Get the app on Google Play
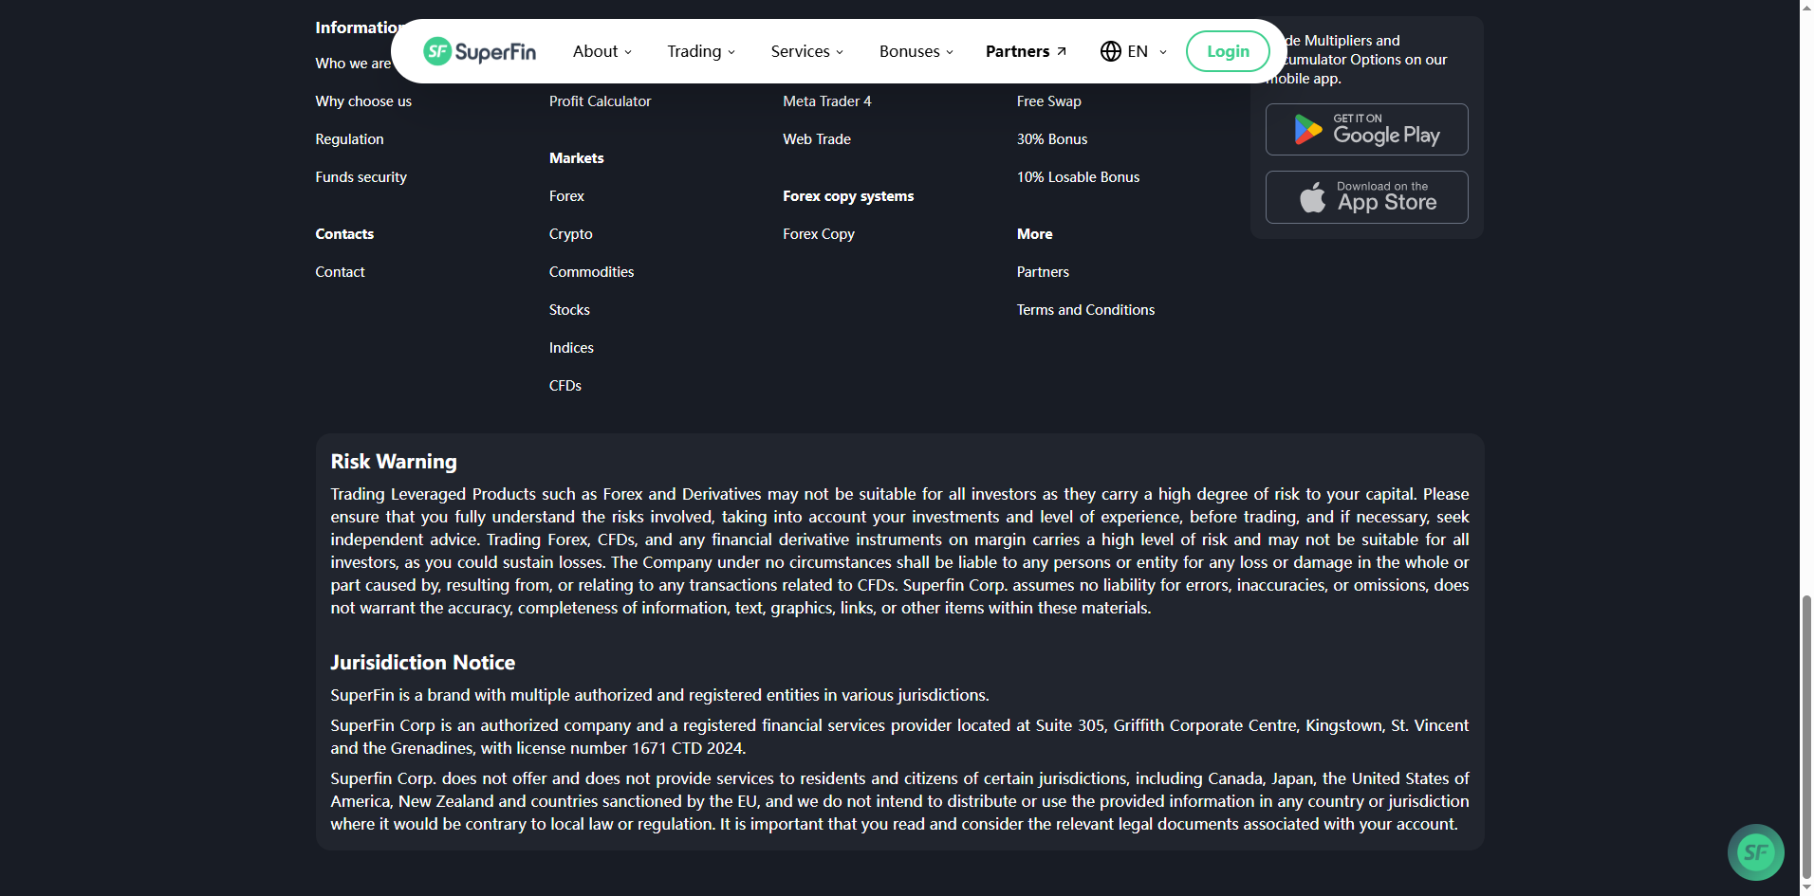 (x=1366, y=129)
